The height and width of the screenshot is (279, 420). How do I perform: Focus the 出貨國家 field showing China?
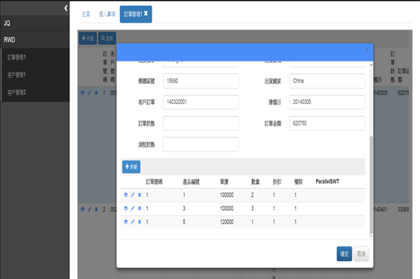(x=327, y=81)
